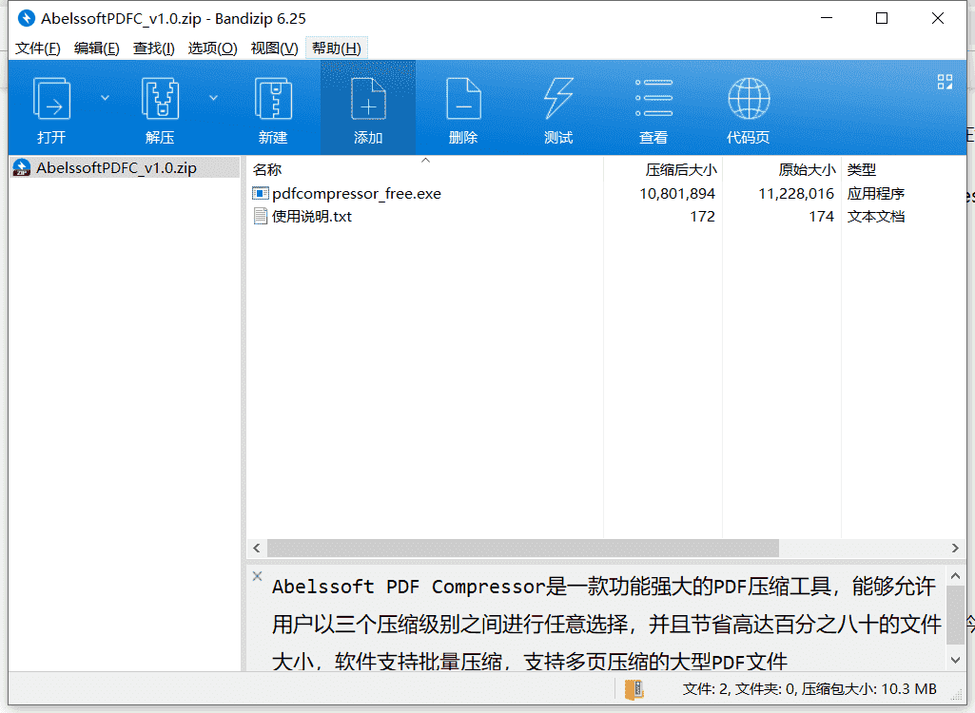The height and width of the screenshot is (713, 975).
Task: Sort by the 名称 column header
Action: (x=424, y=169)
